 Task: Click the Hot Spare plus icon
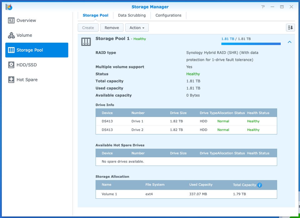pos(11,80)
